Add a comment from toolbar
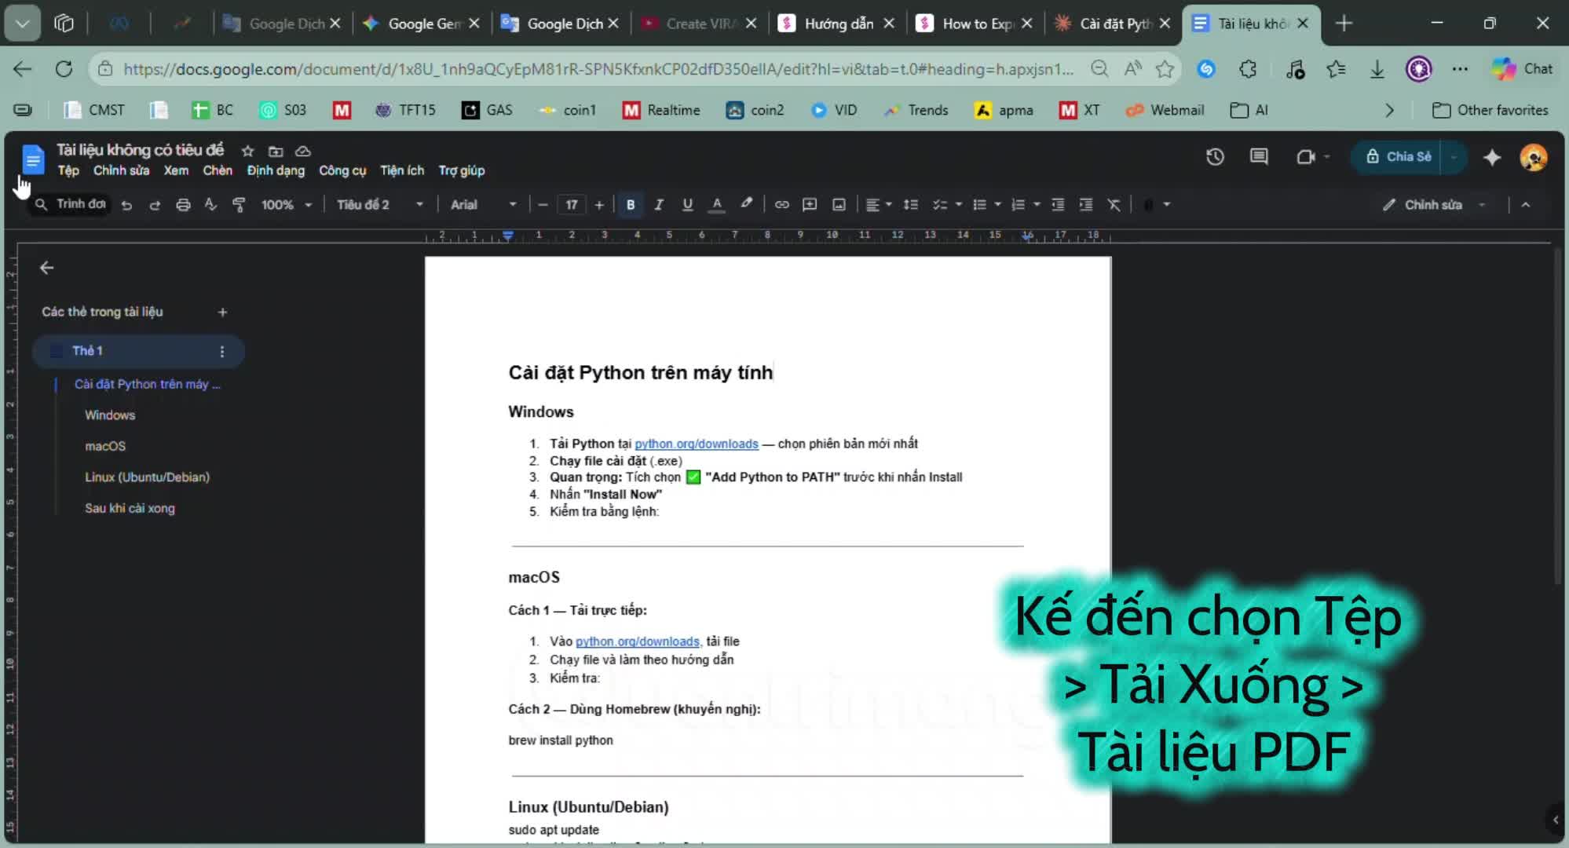This screenshot has width=1569, height=848. (810, 205)
